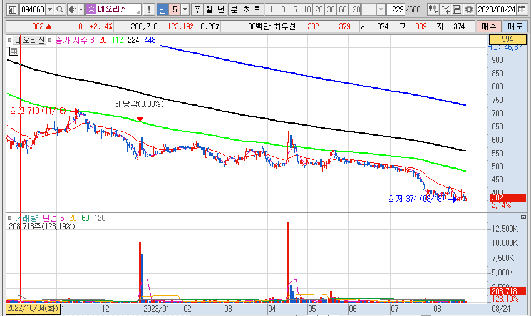Image resolution: width=531 pixels, height=316 pixels.
Task: Toggle the 종가 지수 moving average legend box
Action: (50, 40)
